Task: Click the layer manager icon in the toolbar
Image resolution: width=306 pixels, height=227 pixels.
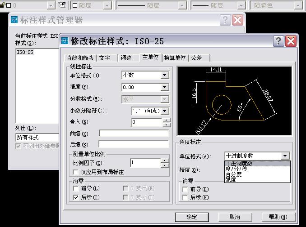Action: pyautogui.click(x=62, y=5)
